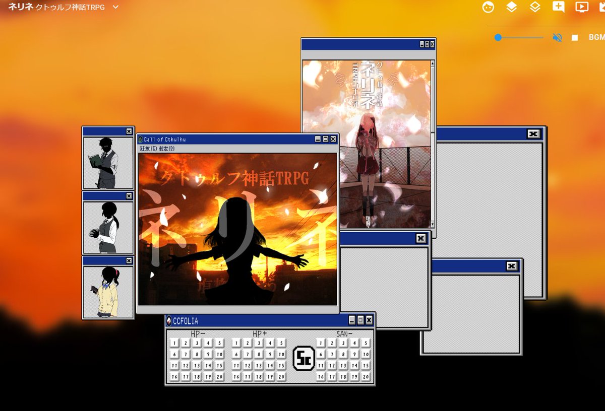Click the SAN- column heading

(x=344, y=333)
